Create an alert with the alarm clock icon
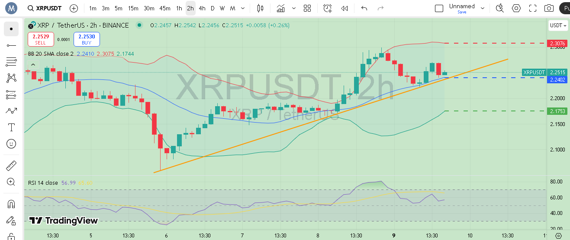The height and width of the screenshot is (240, 570). pyautogui.click(x=328, y=8)
